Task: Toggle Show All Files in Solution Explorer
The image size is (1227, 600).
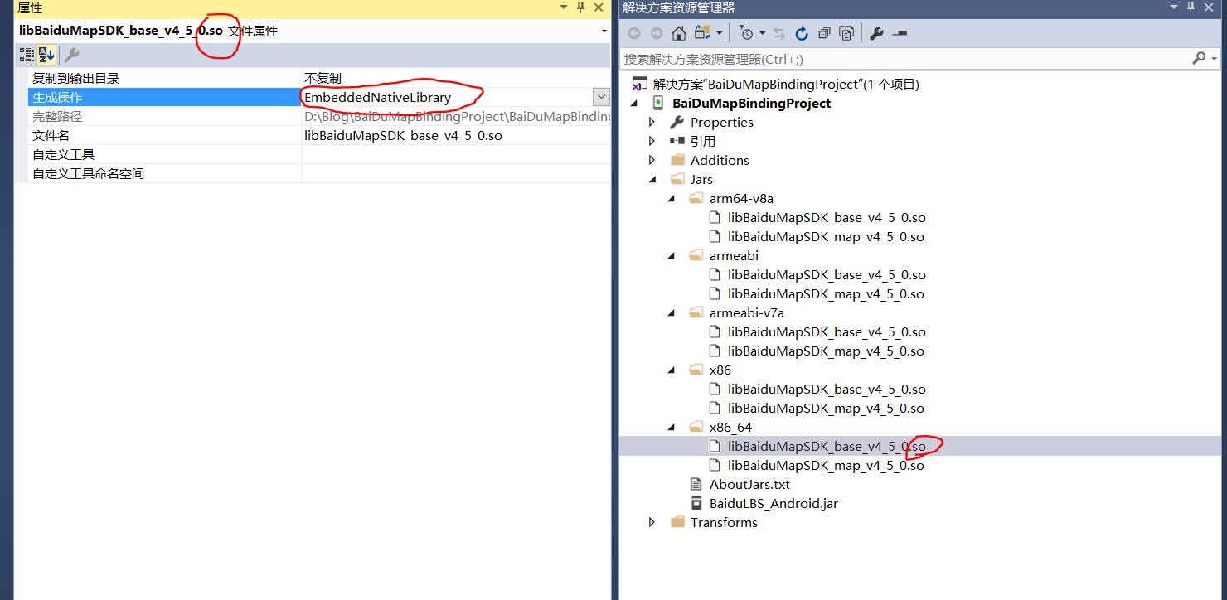Action: 846,33
